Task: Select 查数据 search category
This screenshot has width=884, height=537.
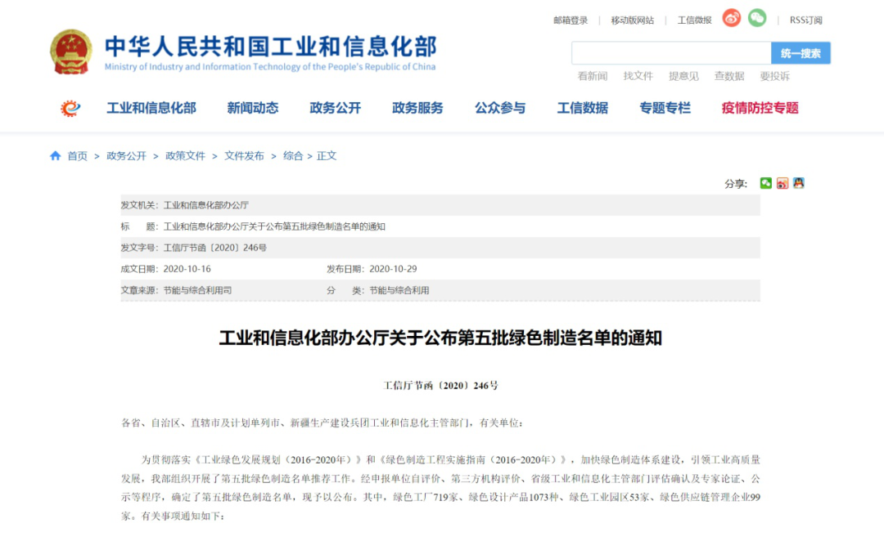Action: pos(729,76)
